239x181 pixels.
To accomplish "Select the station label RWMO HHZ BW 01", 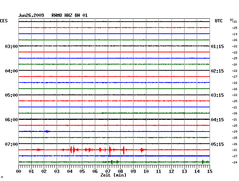I will (x=69, y=15).
